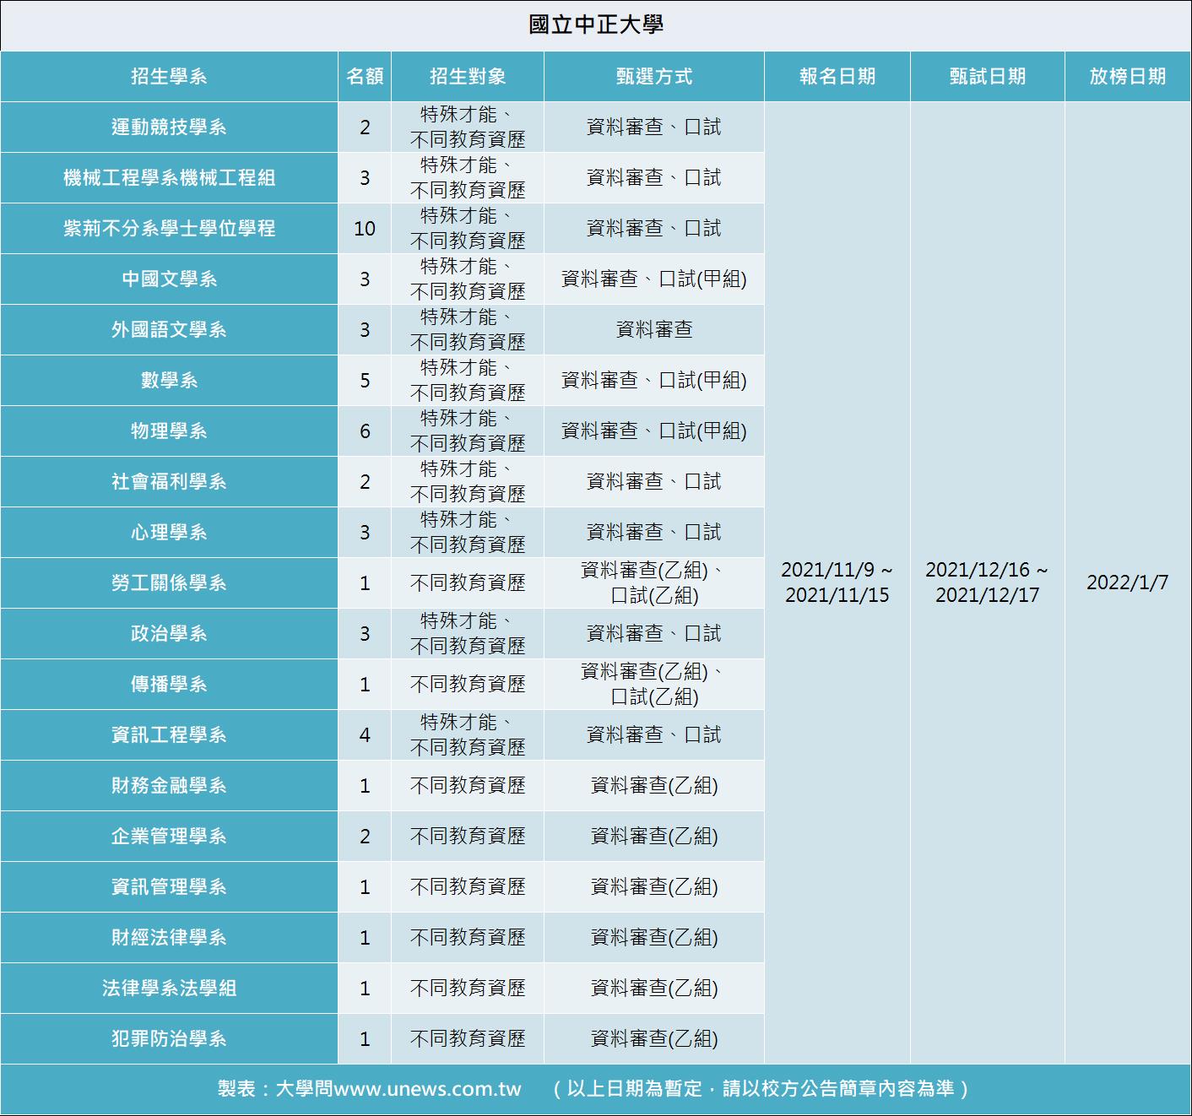Click 資料審查(乙組)、口試(乙組) in 傳播學系 row
The height and width of the screenshot is (1116, 1192).
pyautogui.click(x=654, y=685)
